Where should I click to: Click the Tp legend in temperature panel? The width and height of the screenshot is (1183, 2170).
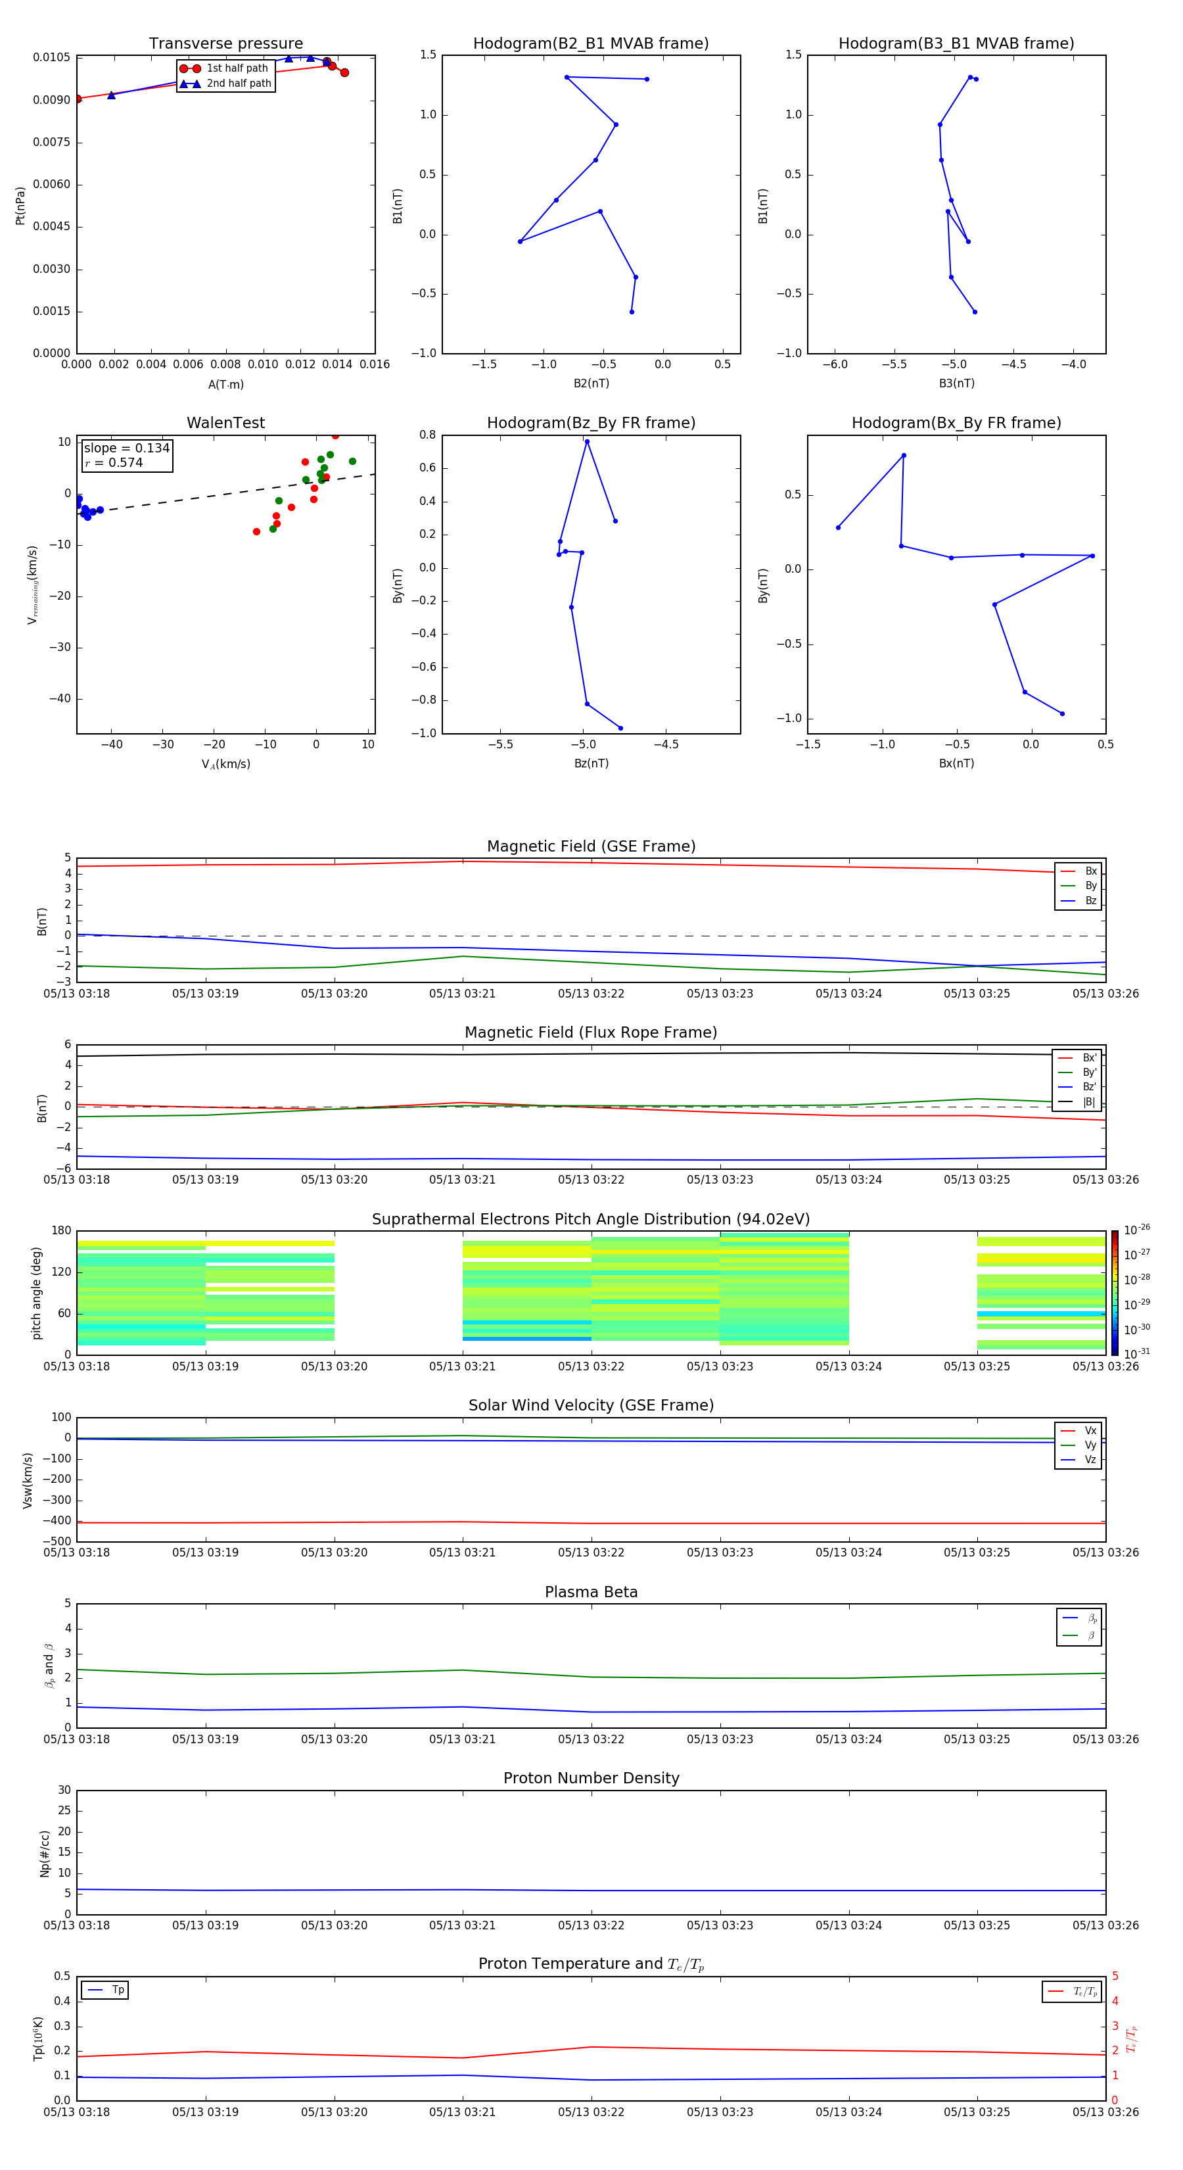tap(105, 1990)
